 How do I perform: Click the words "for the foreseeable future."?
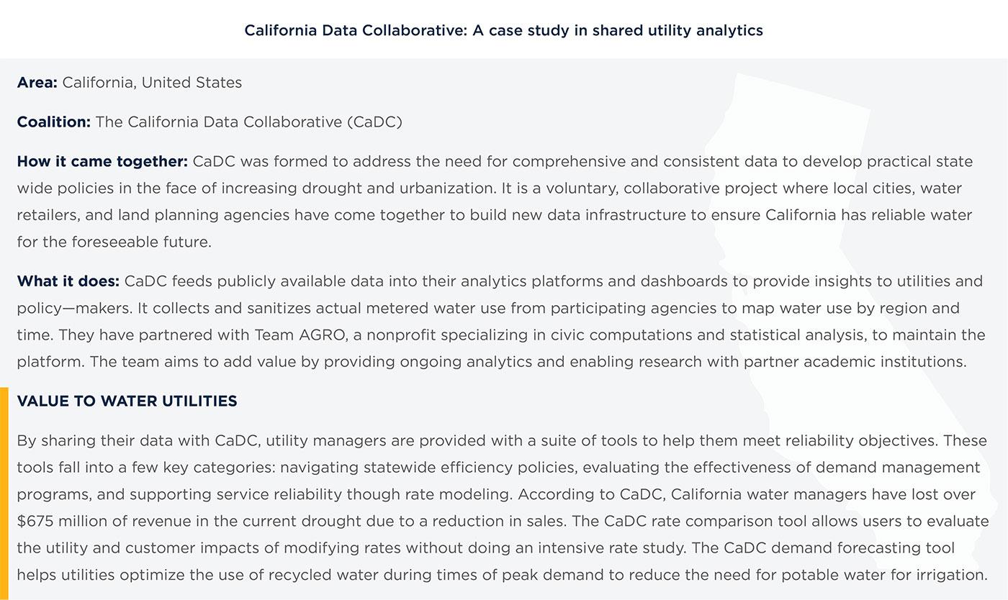tap(114, 242)
